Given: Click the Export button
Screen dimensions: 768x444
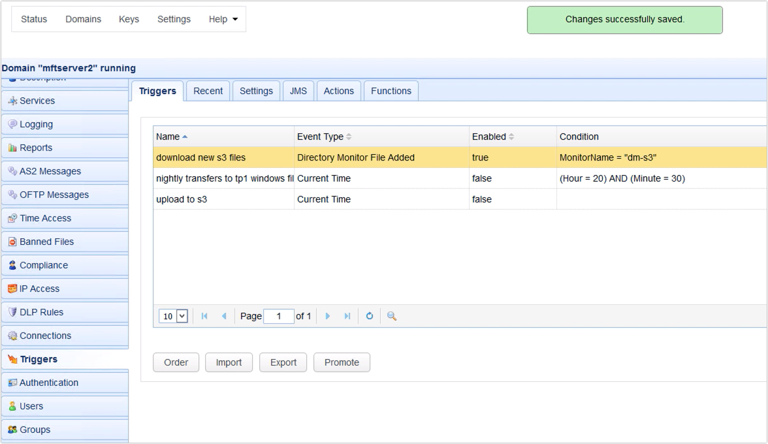Looking at the screenshot, I should [x=283, y=362].
